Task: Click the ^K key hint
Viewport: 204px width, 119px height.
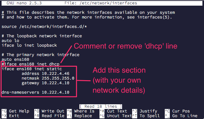Action: 102,111
